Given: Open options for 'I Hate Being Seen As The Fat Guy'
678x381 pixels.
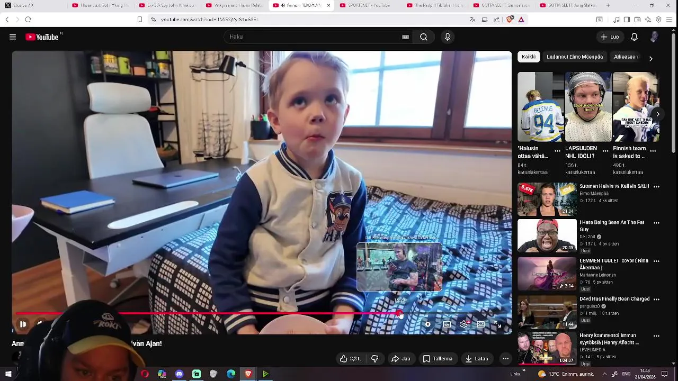Looking at the screenshot, I should point(656,223).
